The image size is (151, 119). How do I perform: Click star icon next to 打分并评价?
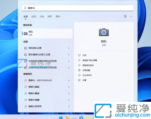coord(79,75)
